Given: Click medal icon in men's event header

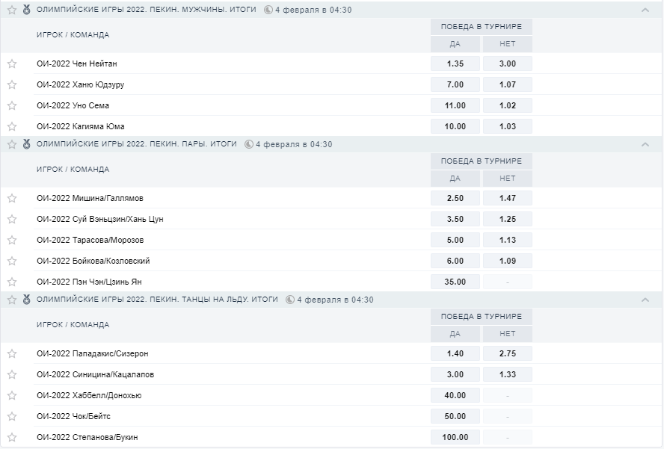Looking at the screenshot, I should tap(27, 10).
